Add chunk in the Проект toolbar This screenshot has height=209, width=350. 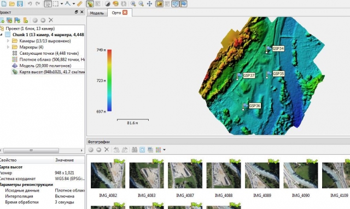(x=2, y=20)
